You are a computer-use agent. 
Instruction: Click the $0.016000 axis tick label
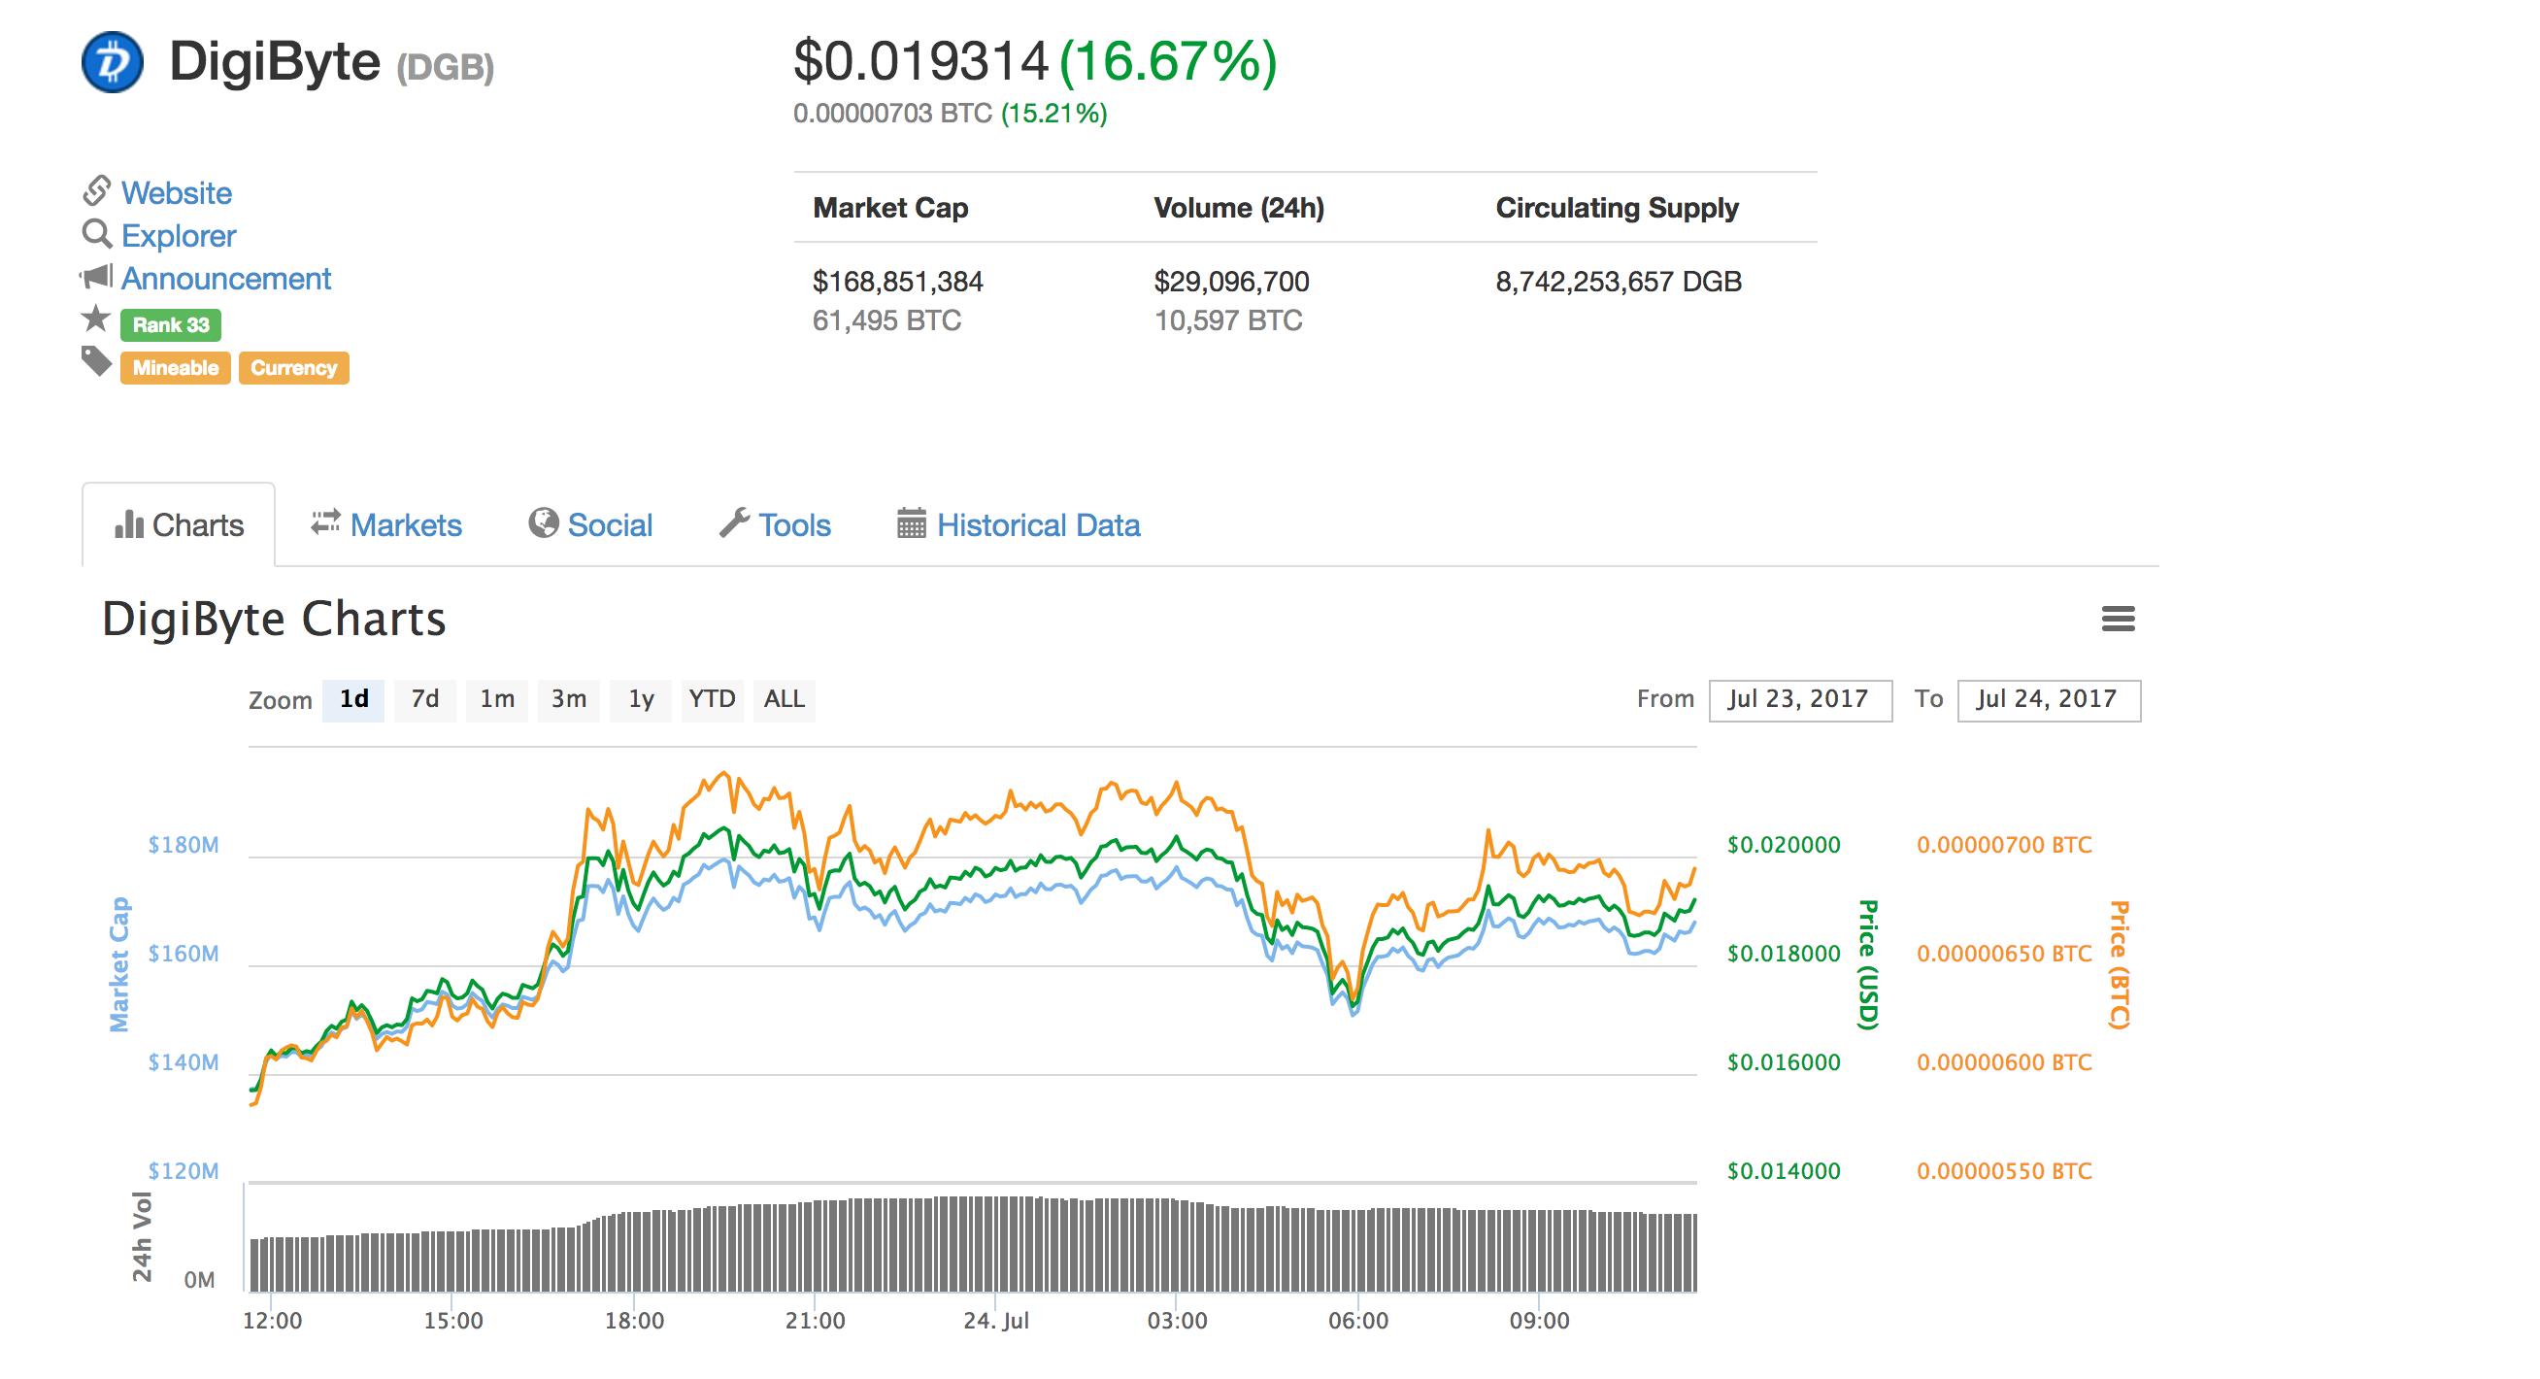pos(1784,1062)
